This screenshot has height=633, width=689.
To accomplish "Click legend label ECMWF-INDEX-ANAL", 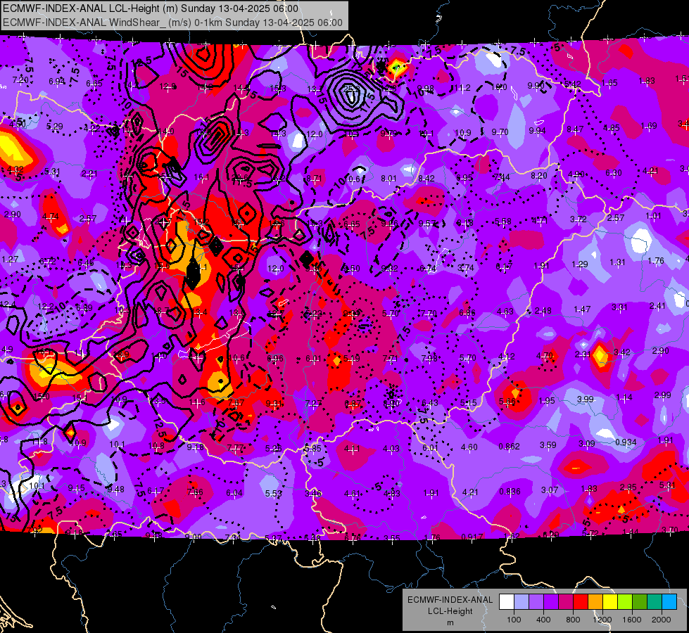I will pyautogui.click(x=450, y=600).
